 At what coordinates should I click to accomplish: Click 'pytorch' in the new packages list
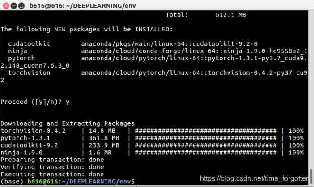(21, 58)
